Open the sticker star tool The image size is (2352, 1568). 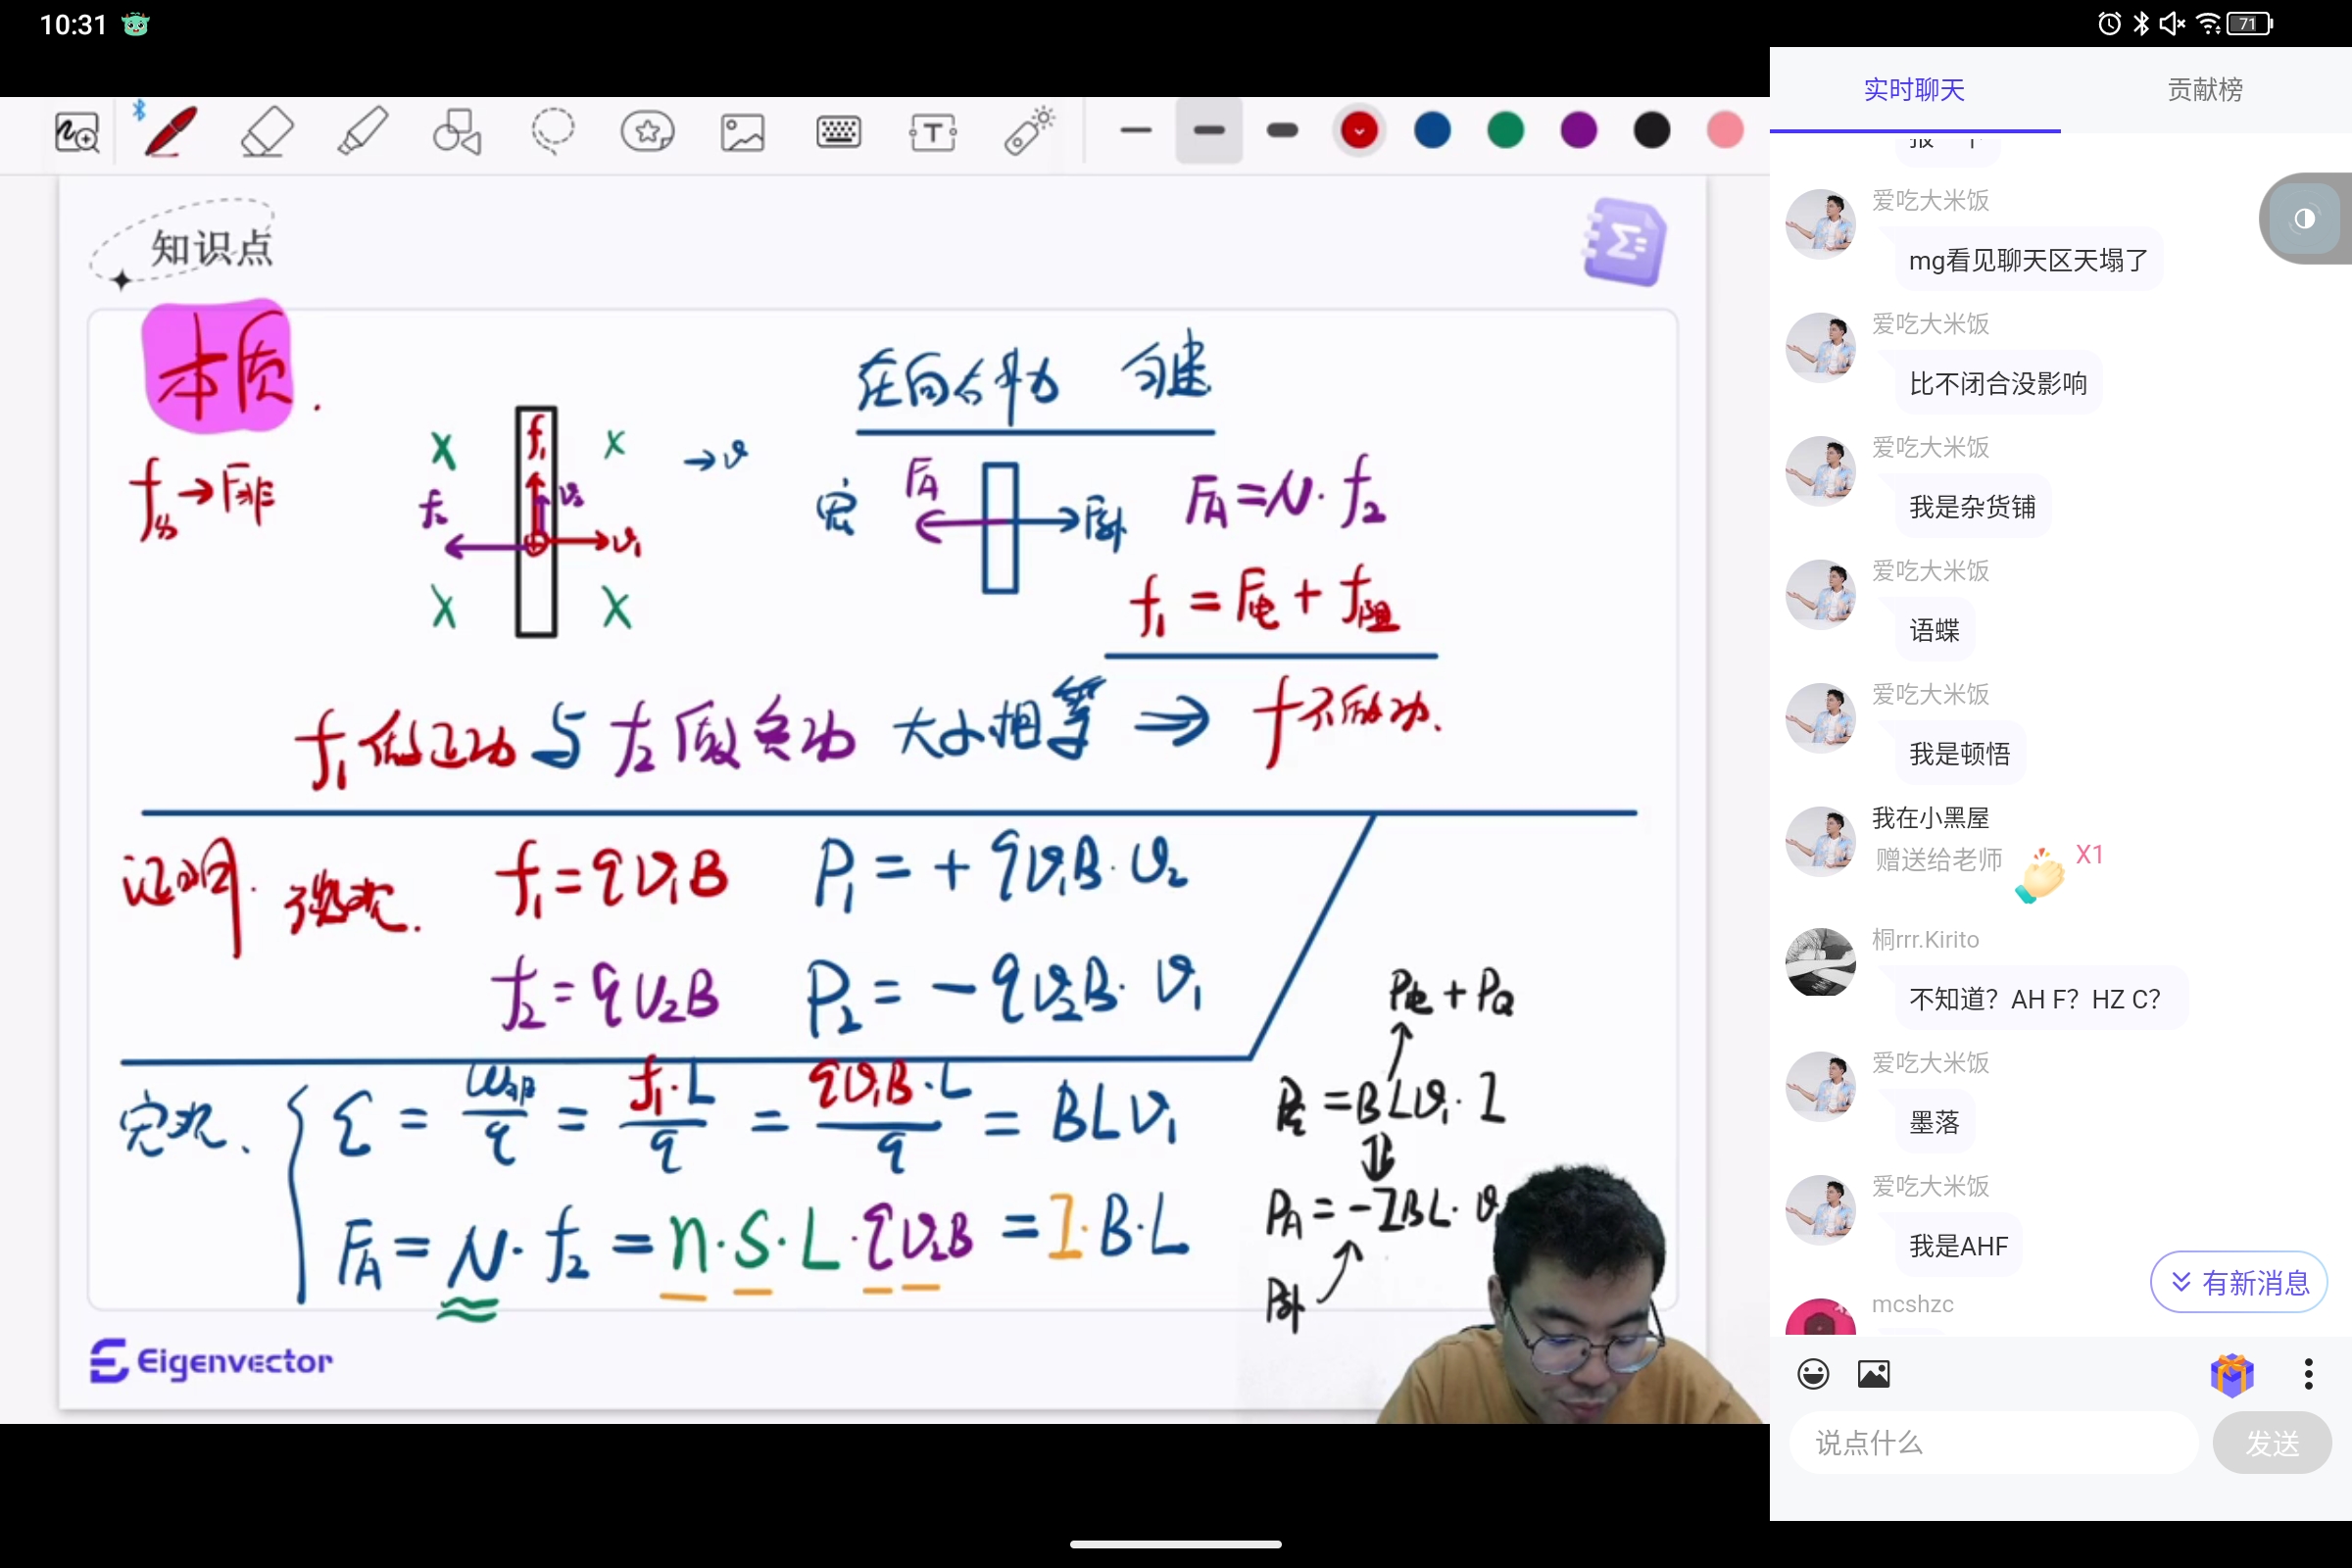click(x=647, y=131)
